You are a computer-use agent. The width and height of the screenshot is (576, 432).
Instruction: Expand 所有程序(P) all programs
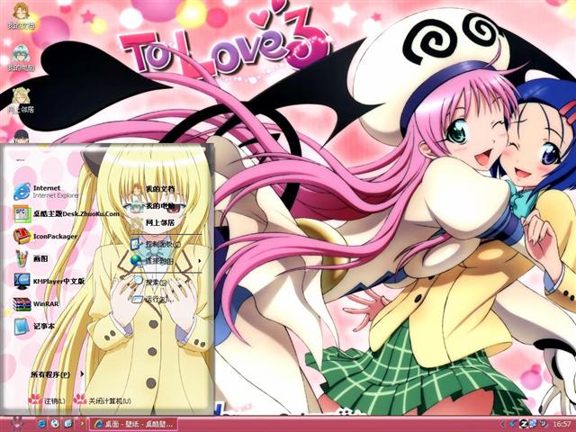pos(58,374)
